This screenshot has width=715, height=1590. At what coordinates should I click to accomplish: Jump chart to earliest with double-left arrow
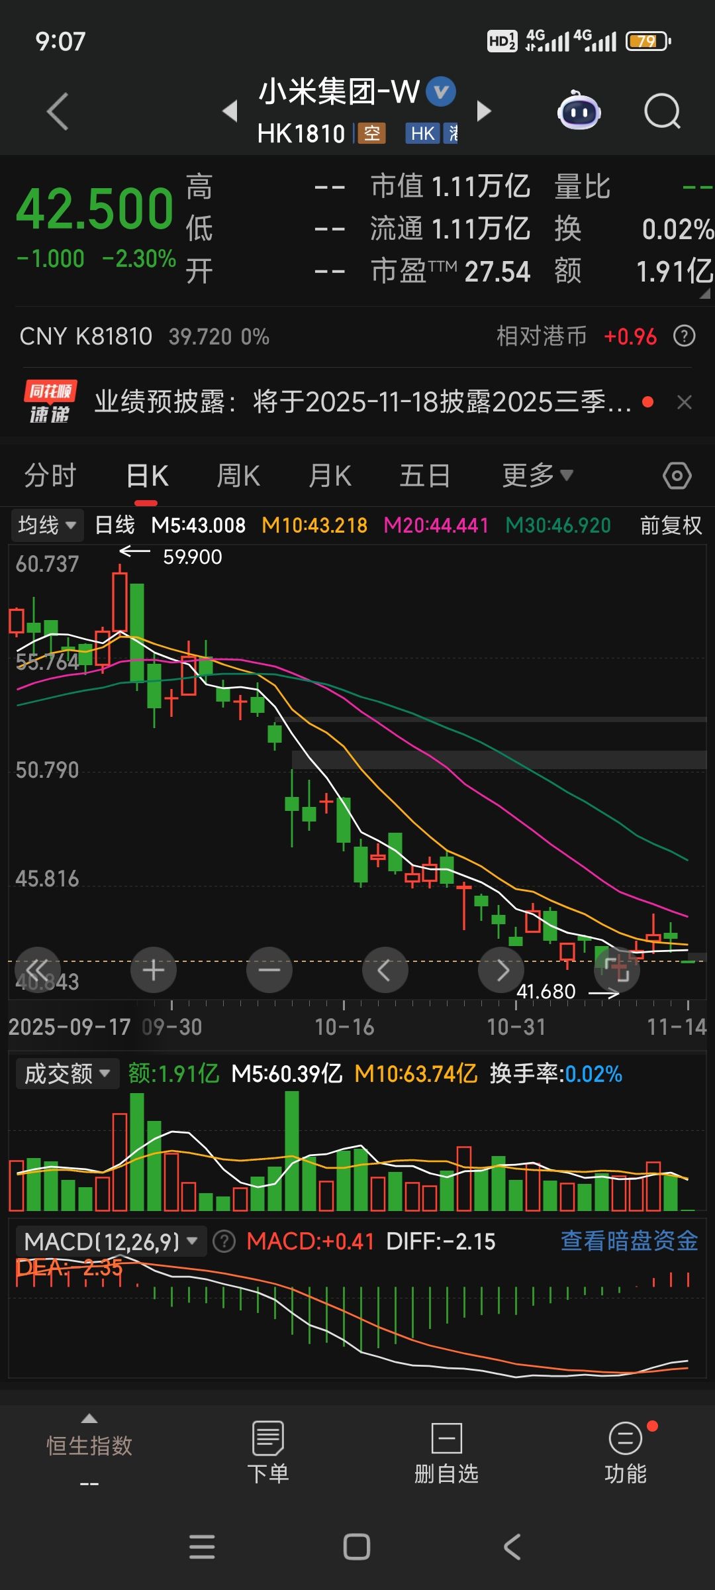(38, 971)
